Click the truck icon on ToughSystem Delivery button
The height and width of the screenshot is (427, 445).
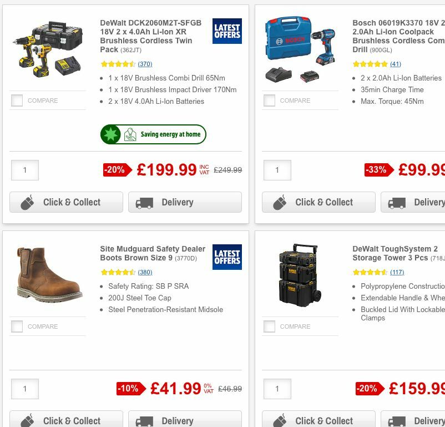pos(397,421)
